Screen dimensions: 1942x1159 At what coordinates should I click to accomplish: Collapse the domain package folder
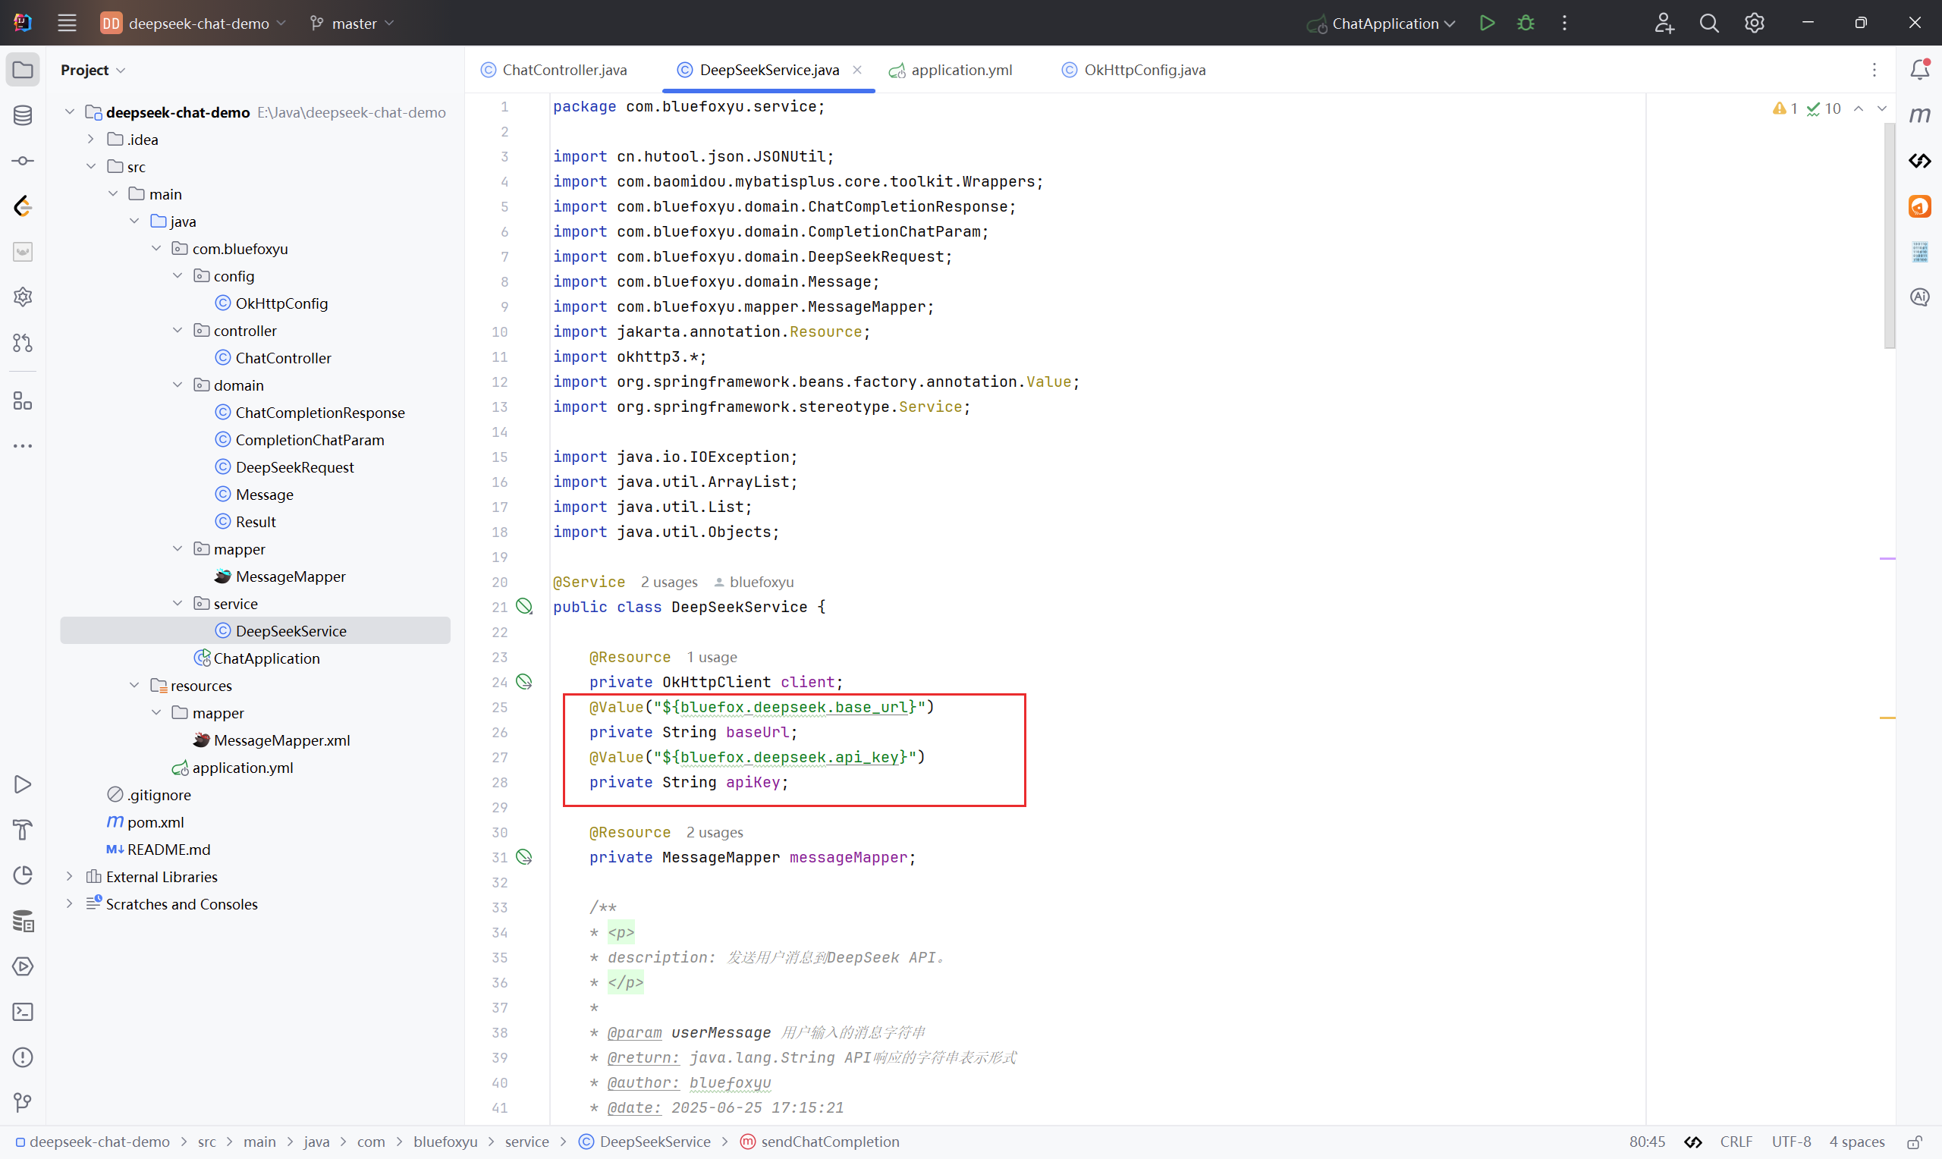[178, 385]
